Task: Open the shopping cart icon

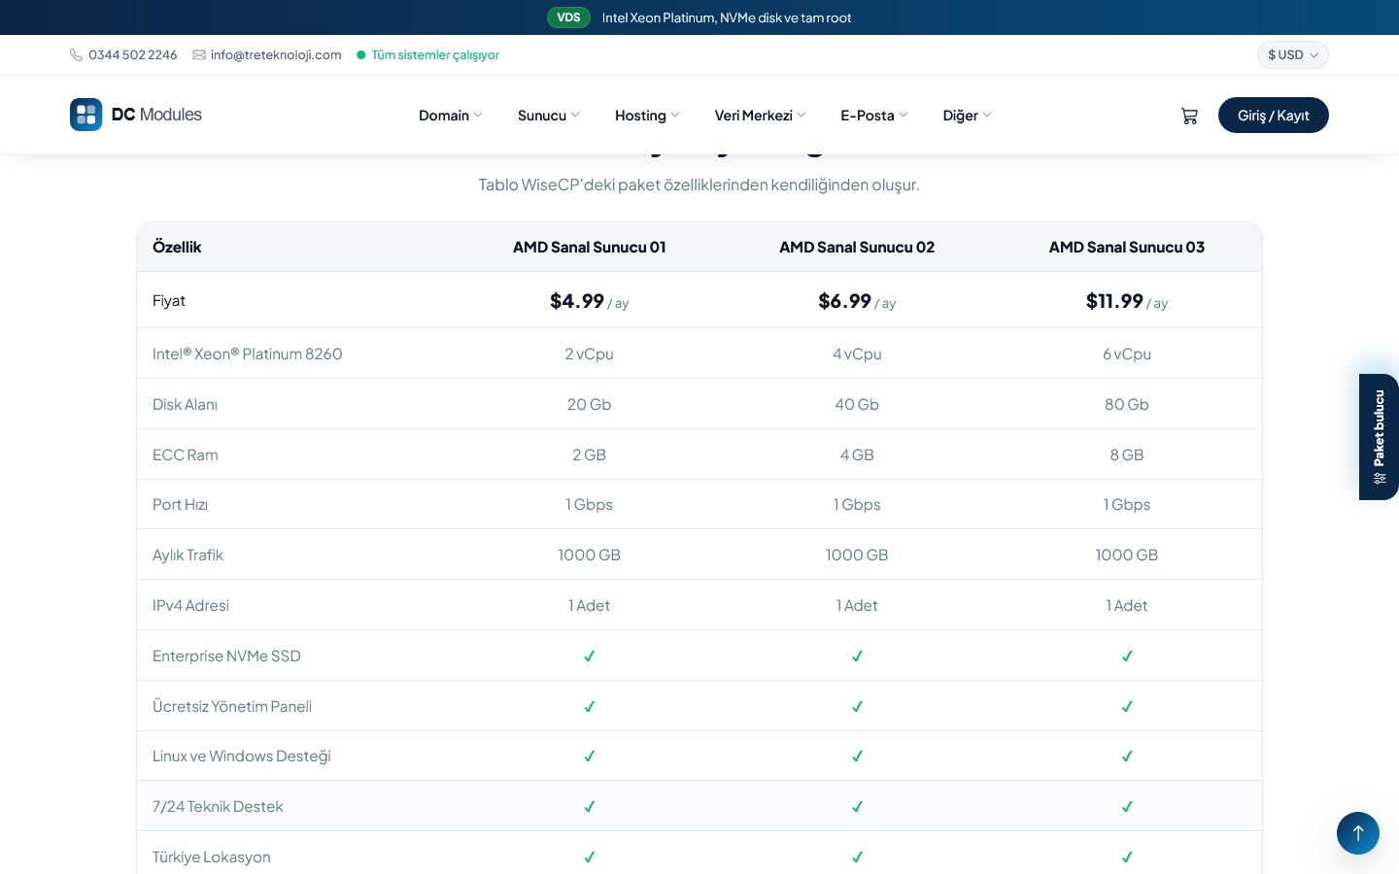Action: pos(1189,116)
